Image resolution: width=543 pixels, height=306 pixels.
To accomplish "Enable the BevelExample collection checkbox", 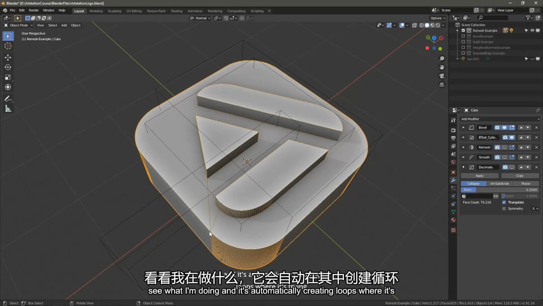I will [464, 36].
